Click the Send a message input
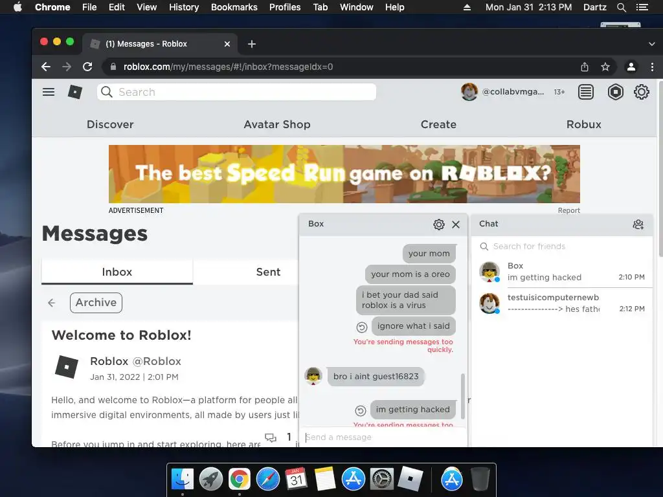 [x=383, y=437]
